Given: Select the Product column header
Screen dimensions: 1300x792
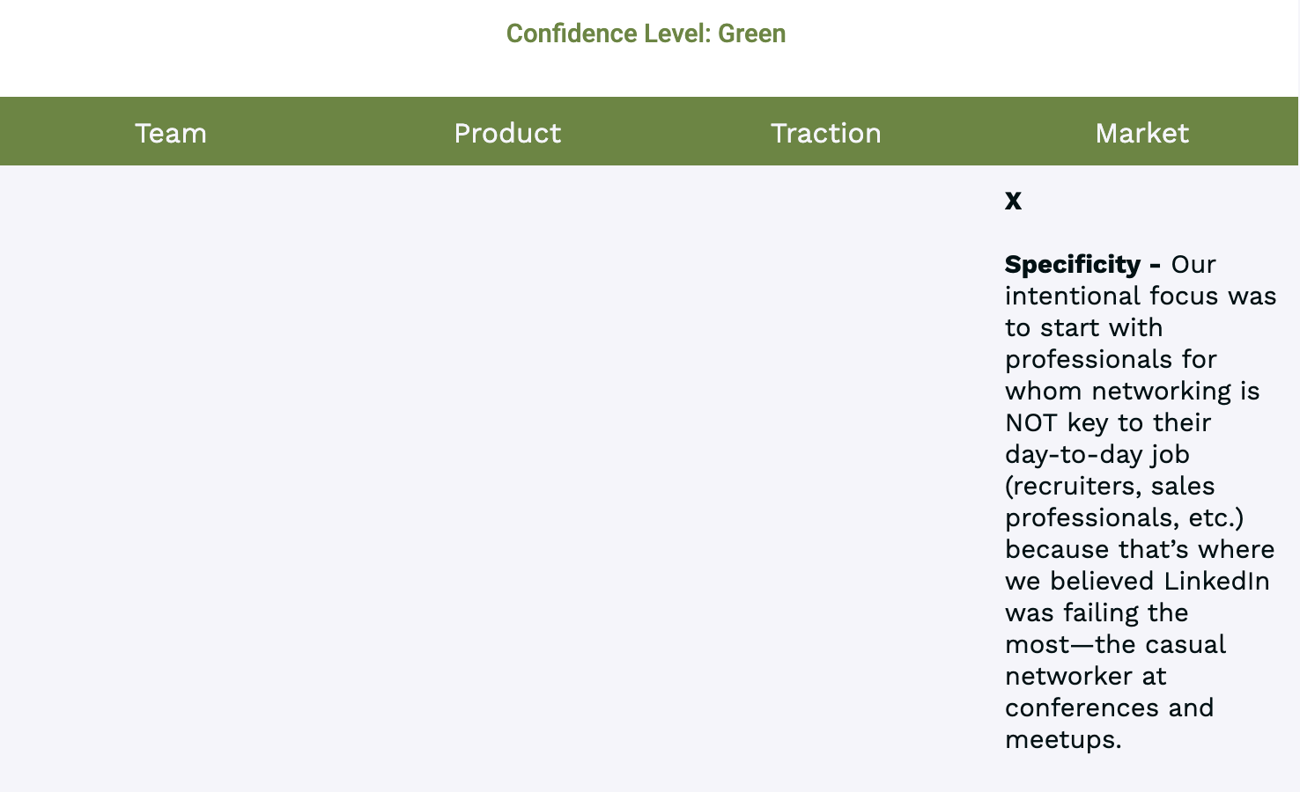Looking at the screenshot, I should [x=507, y=133].
